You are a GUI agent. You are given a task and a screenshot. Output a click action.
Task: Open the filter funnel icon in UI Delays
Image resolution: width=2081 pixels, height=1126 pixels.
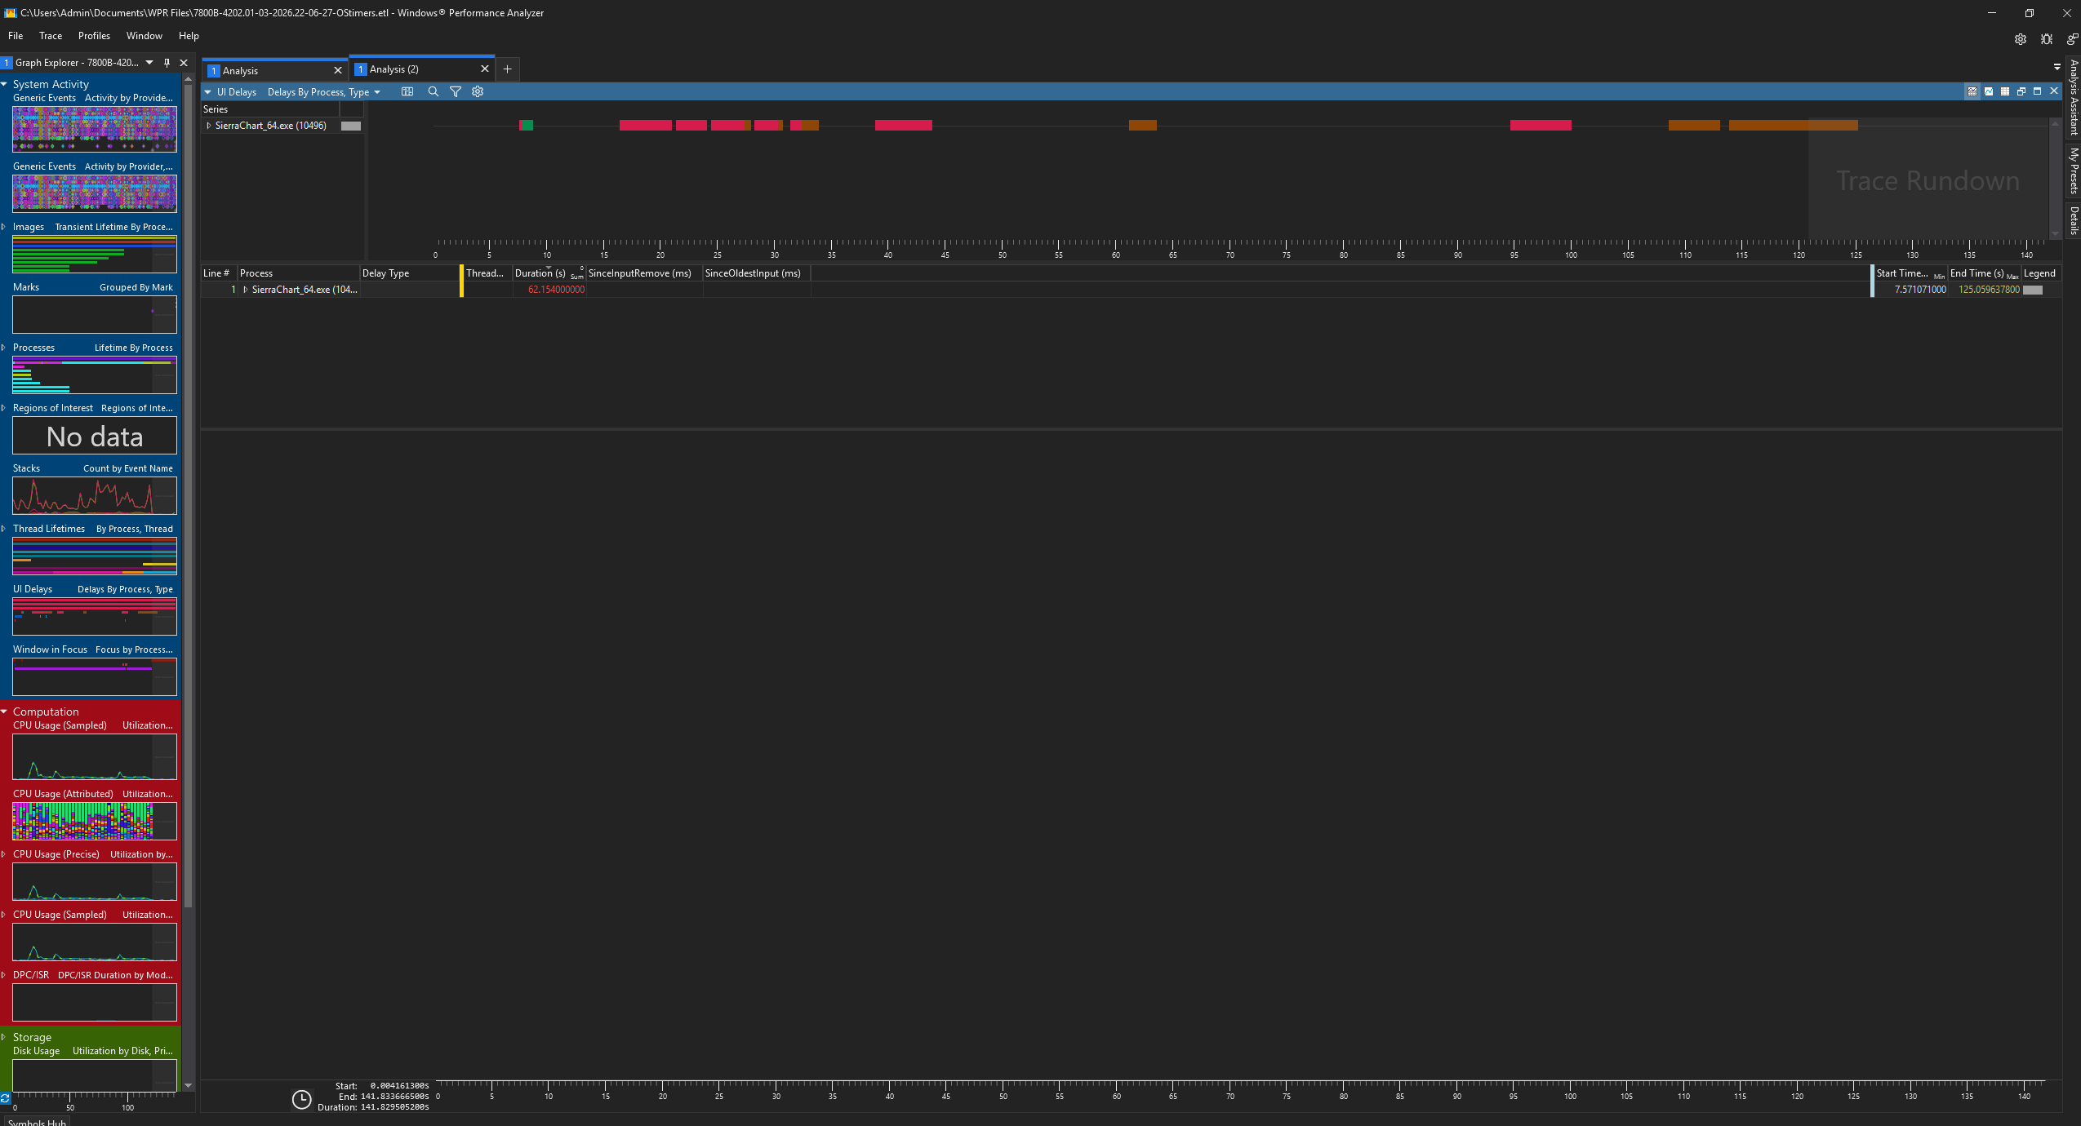pos(456,92)
